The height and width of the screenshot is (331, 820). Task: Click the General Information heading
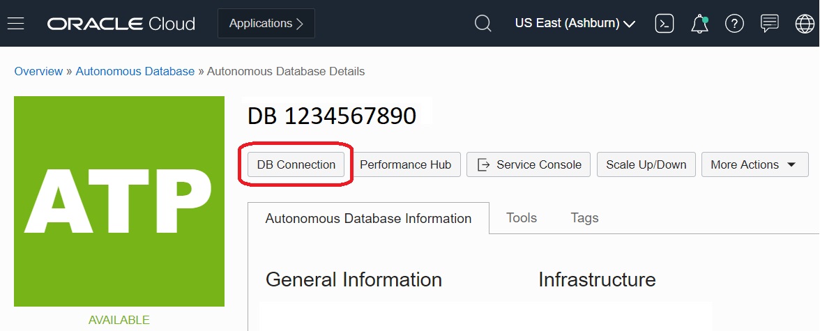354,279
